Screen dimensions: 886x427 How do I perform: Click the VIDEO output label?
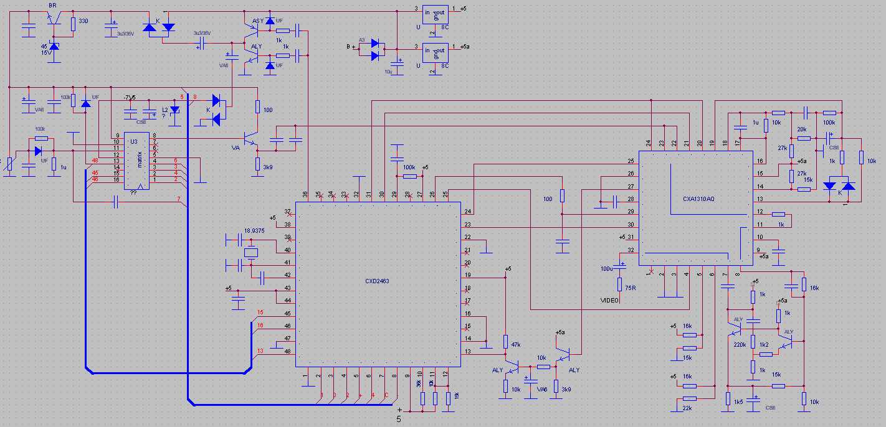[609, 300]
